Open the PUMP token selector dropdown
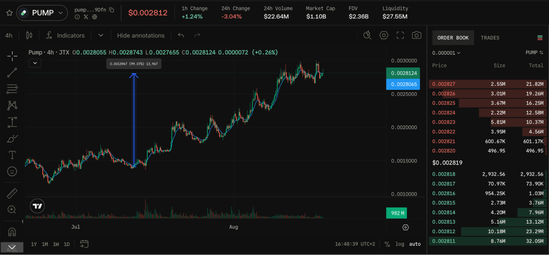549x255 pixels. (42, 13)
